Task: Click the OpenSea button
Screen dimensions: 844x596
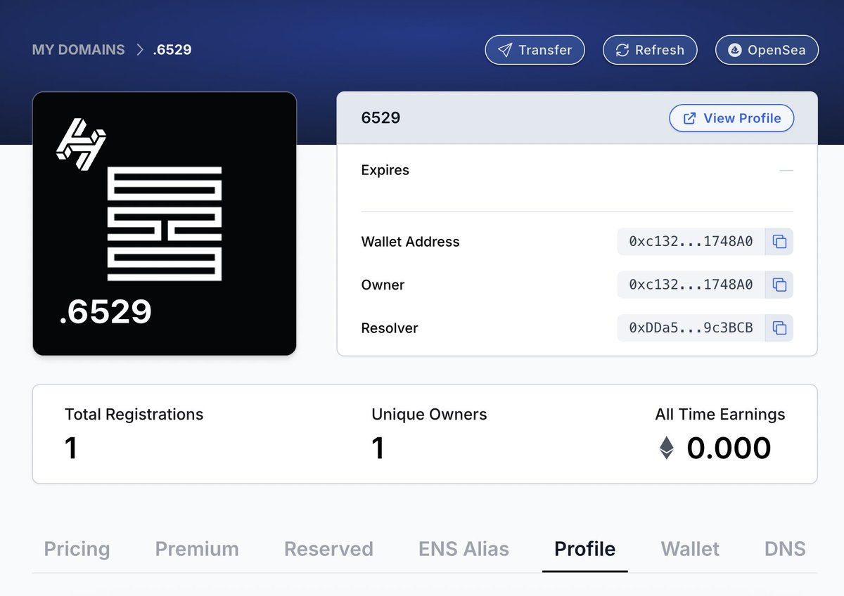Action: [x=767, y=50]
